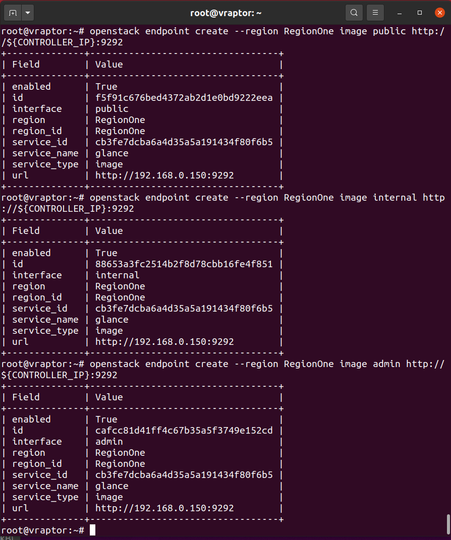Image resolution: width=451 pixels, height=540 pixels.
Task: Click the 'admin' interface value
Action: (109, 442)
